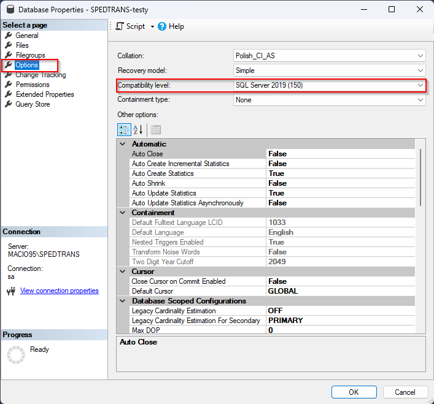This screenshot has height=404, width=434.
Task: Collapse the Automatic property category
Action: click(123, 144)
